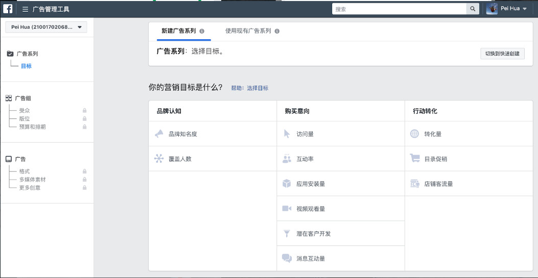Viewport: 538px width, 278px height.
Task: Click the video camera icon for 视频观看量
Action: coord(287,209)
